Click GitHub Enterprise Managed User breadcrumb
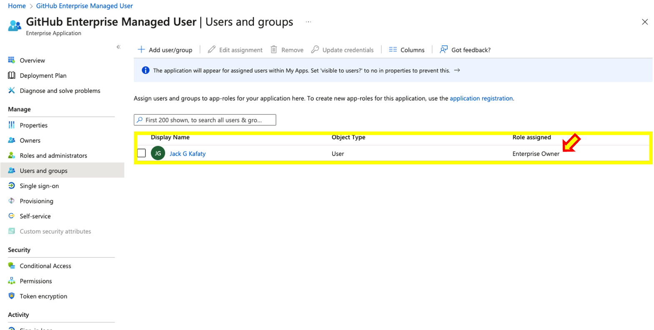The image size is (654, 330). coord(85,6)
